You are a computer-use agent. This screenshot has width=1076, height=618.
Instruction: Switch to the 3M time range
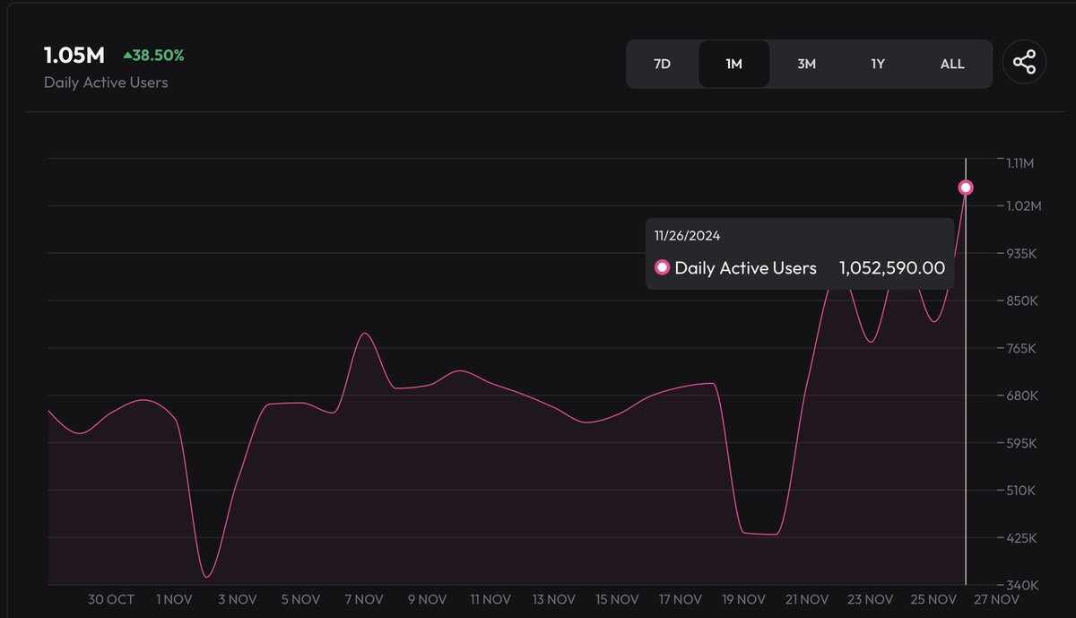click(x=807, y=64)
